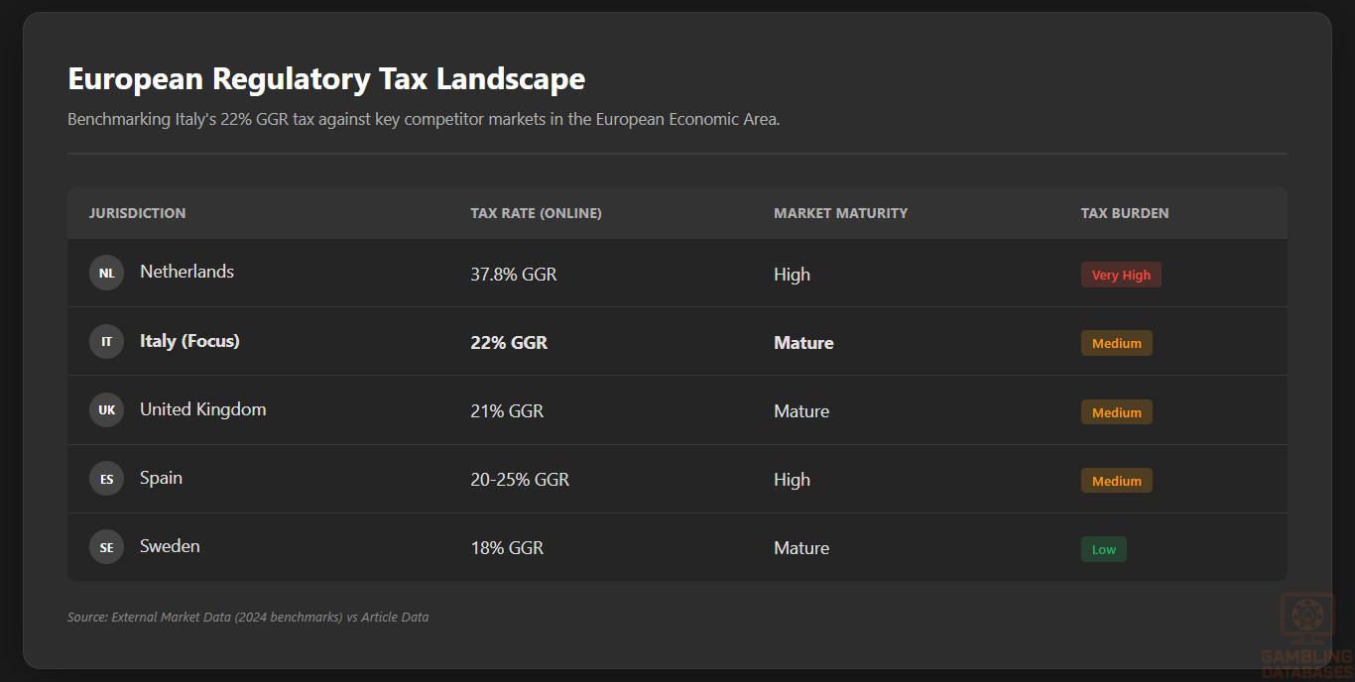This screenshot has height=682, width=1355.
Task: Click the Tax Burden column header
Action: click(1125, 213)
